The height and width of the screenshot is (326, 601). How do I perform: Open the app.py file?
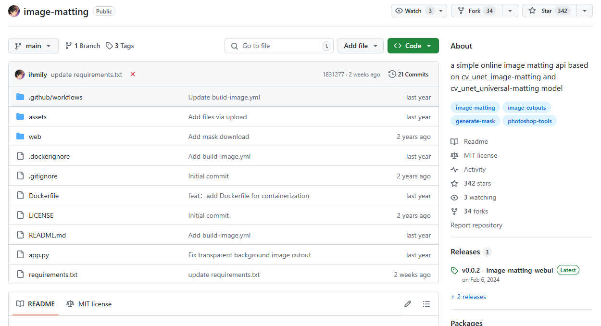coord(39,255)
